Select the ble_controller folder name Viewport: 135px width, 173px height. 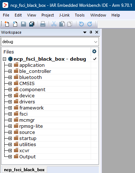point(35,71)
